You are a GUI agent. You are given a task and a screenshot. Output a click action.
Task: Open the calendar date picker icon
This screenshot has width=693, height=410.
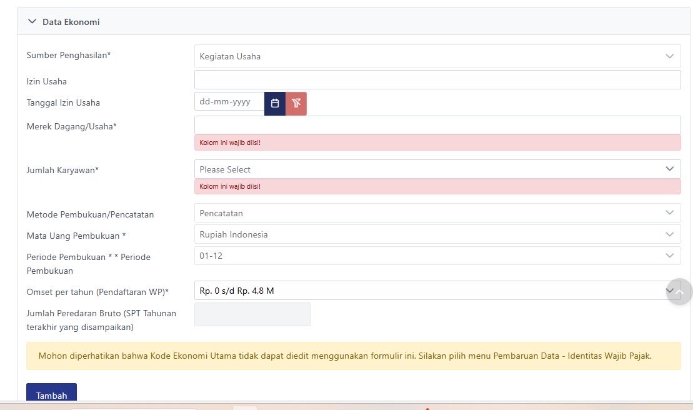275,103
